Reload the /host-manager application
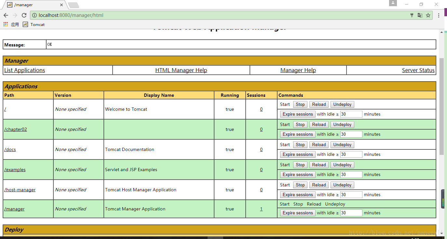This screenshot has width=447, height=239. click(x=319, y=185)
